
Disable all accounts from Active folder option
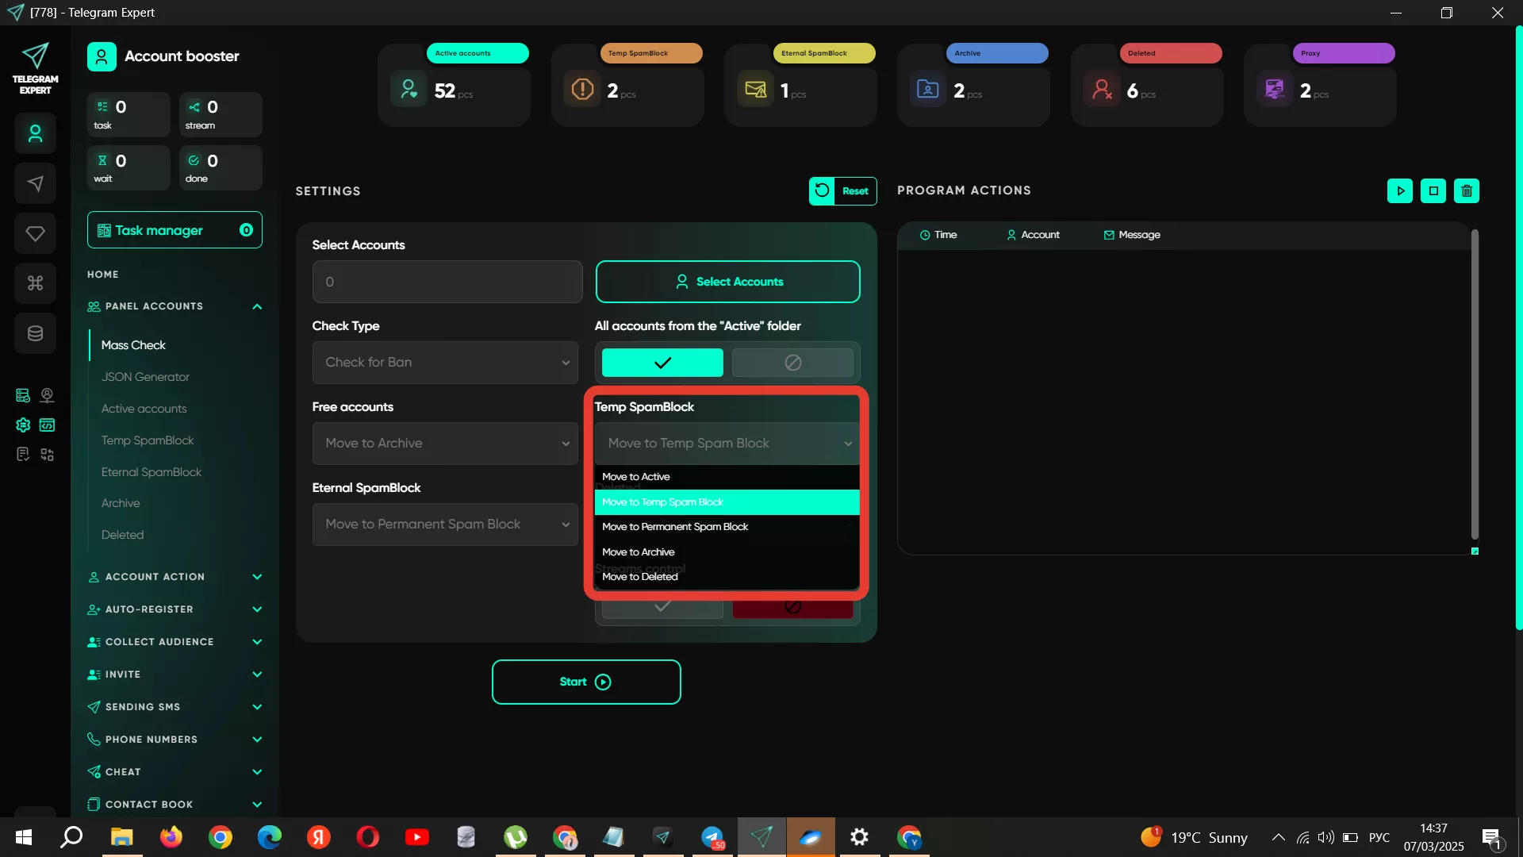pyautogui.click(x=792, y=363)
